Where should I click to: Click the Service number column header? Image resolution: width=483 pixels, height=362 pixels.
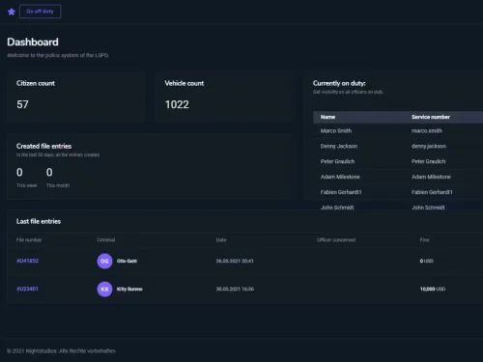pyautogui.click(x=431, y=117)
